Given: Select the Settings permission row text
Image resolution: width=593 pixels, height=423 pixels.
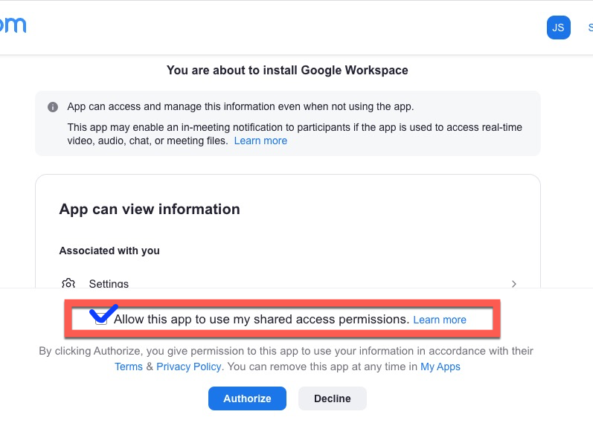Looking at the screenshot, I should [x=109, y=283].
